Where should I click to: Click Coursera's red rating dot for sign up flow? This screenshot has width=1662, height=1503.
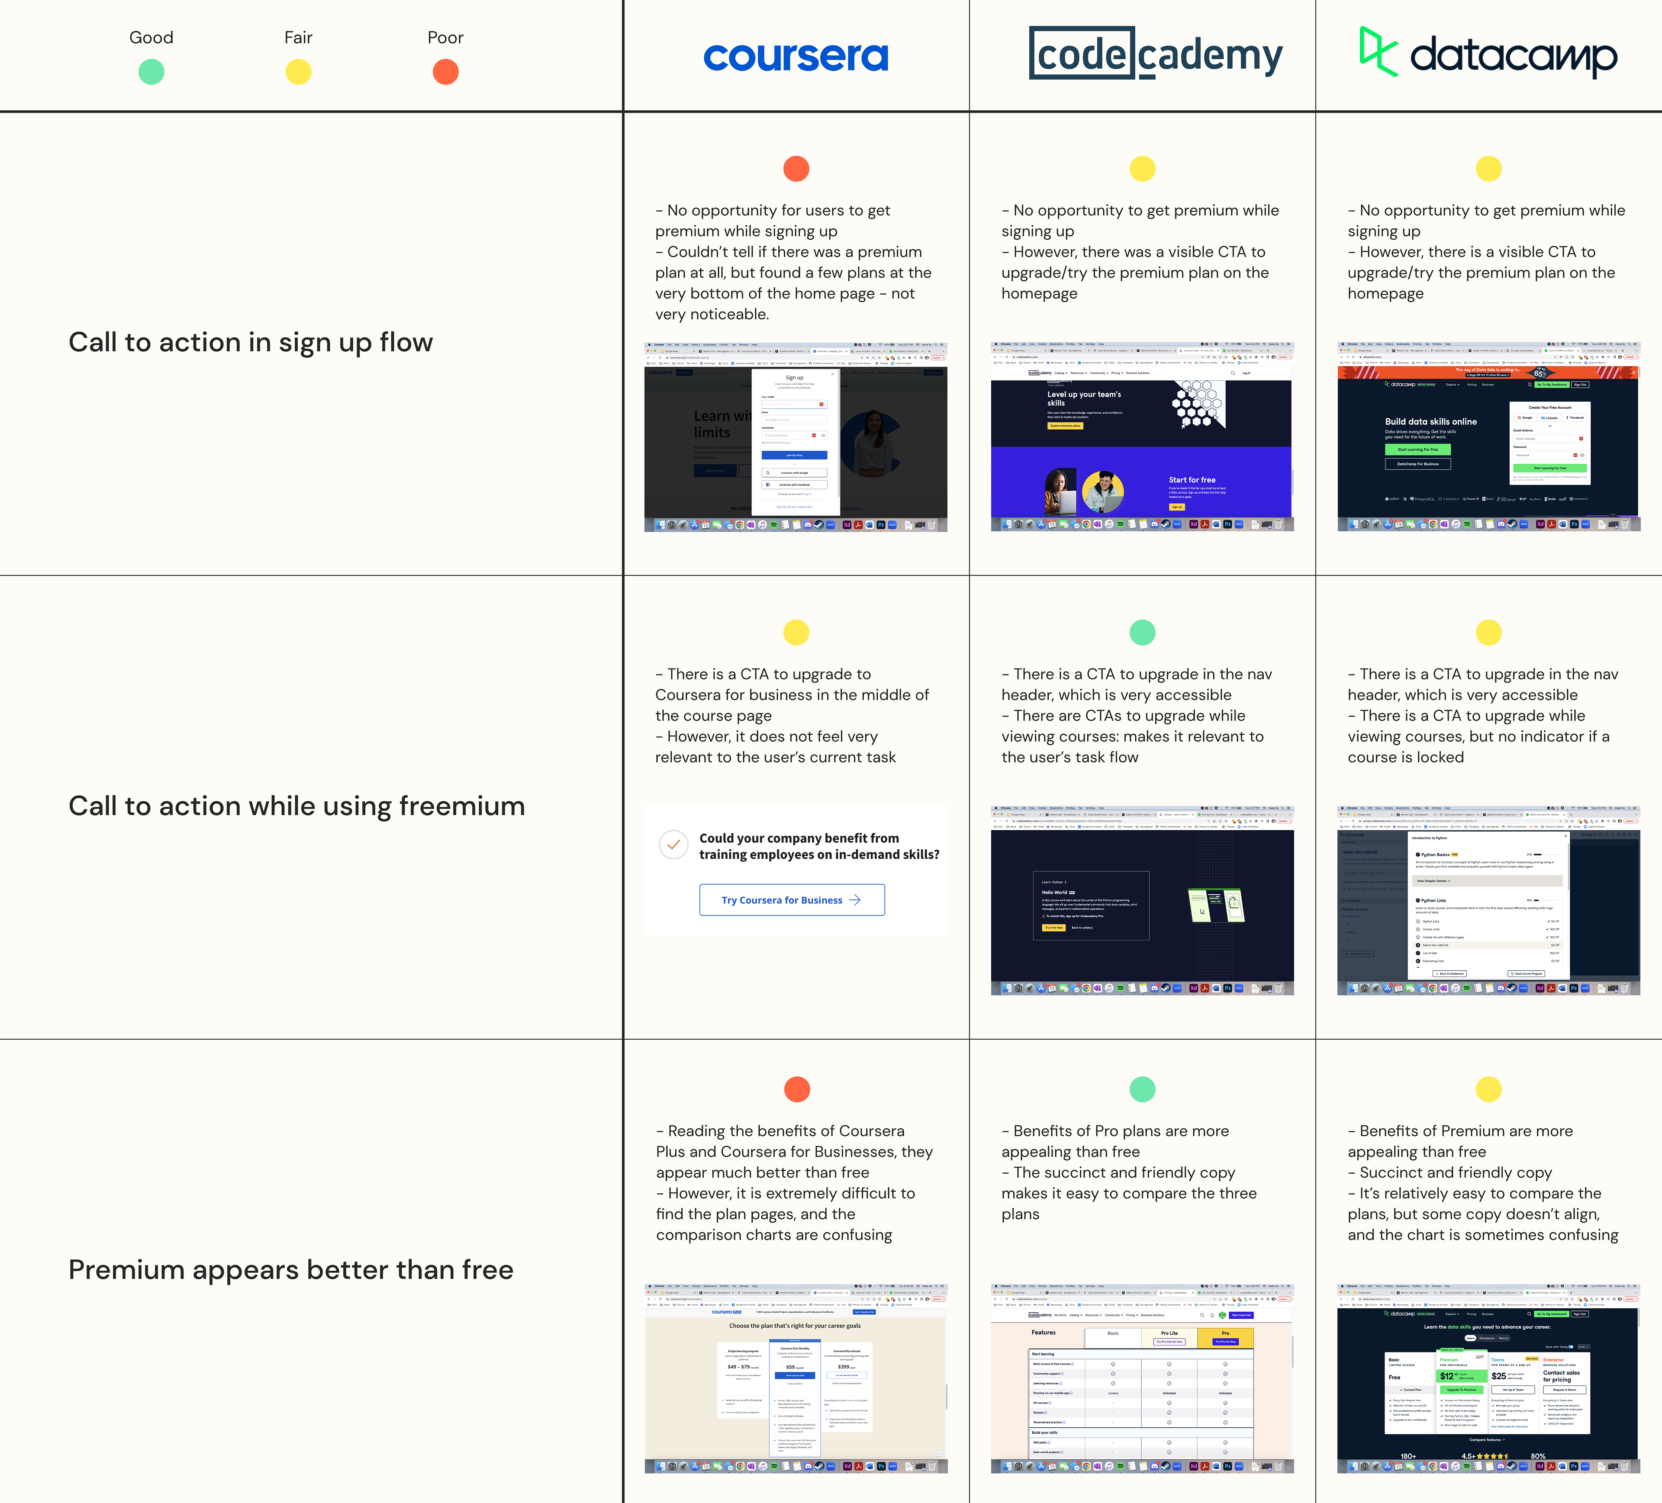[x=796, y=169]
